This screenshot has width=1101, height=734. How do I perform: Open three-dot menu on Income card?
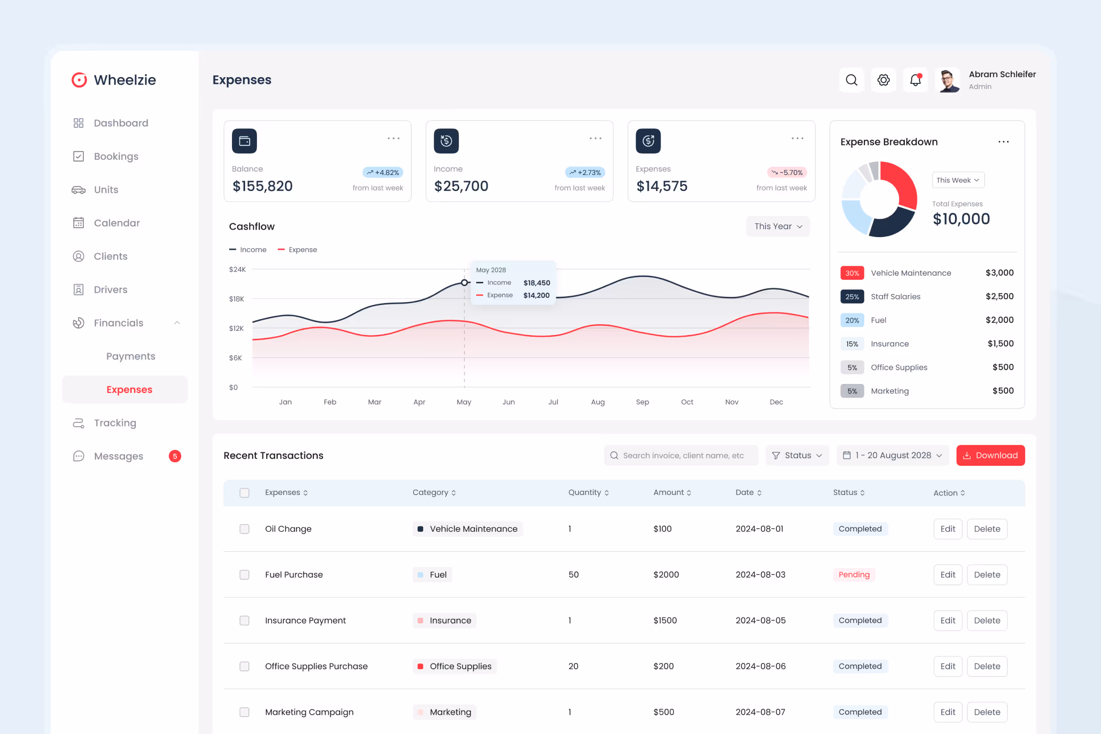(595, 138)
